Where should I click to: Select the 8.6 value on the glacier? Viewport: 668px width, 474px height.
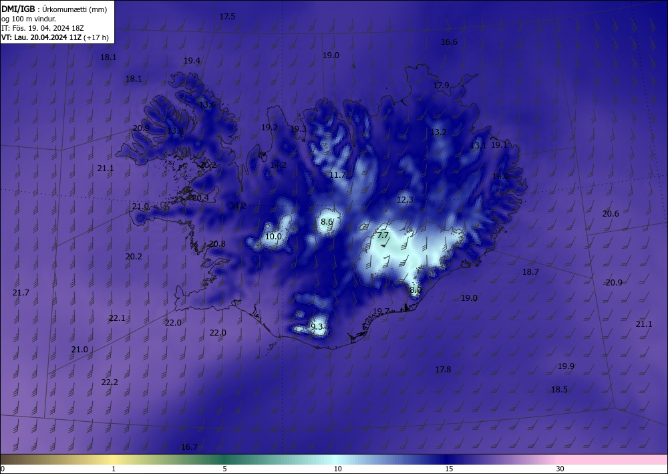(327, 222)
